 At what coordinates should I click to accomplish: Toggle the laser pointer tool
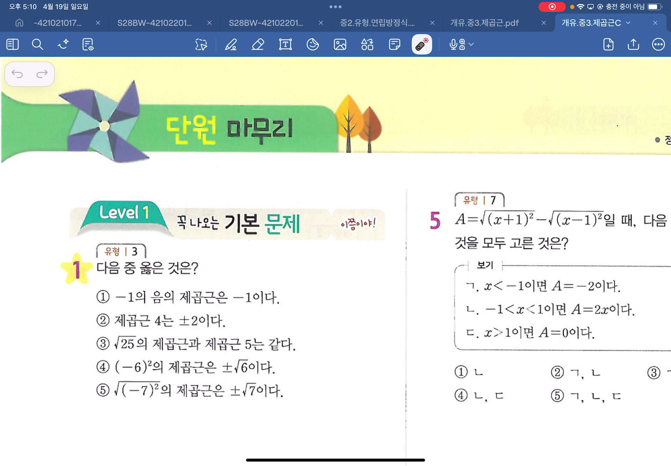point(422,44)
